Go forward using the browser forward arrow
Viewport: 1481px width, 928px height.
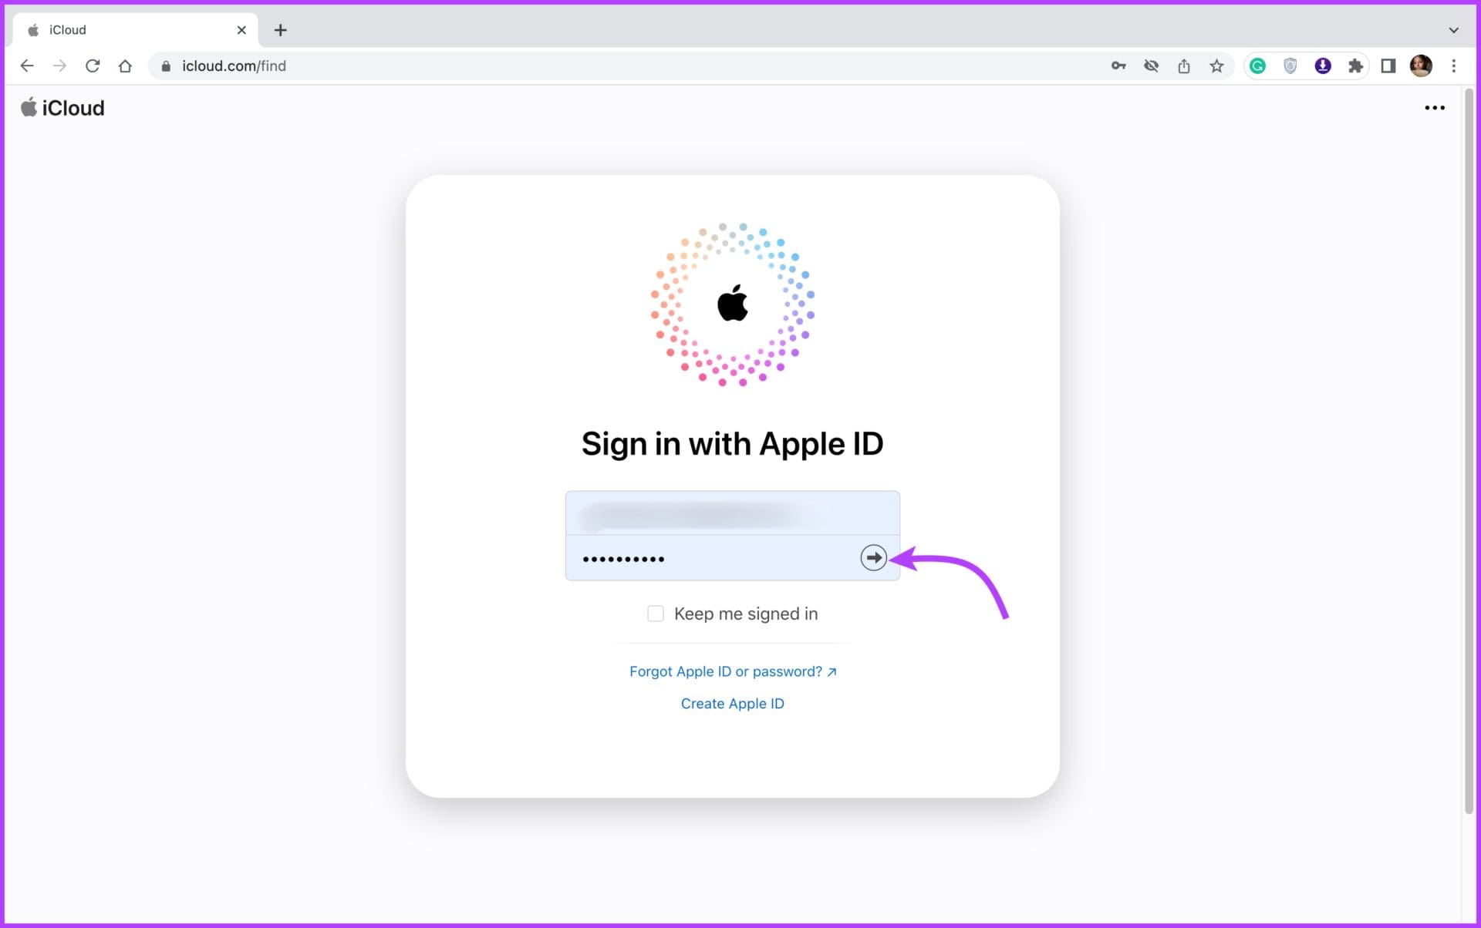[59, 66]
